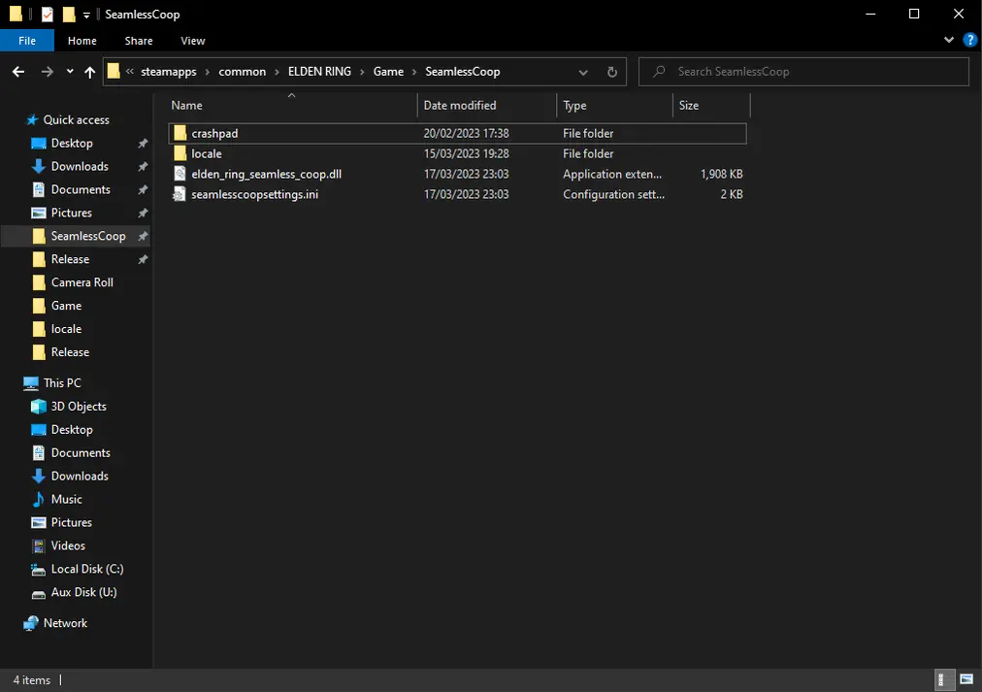Click the Properties quick access toolbar icon
This screenshot has width=982, height=692.
click(48, 14)
